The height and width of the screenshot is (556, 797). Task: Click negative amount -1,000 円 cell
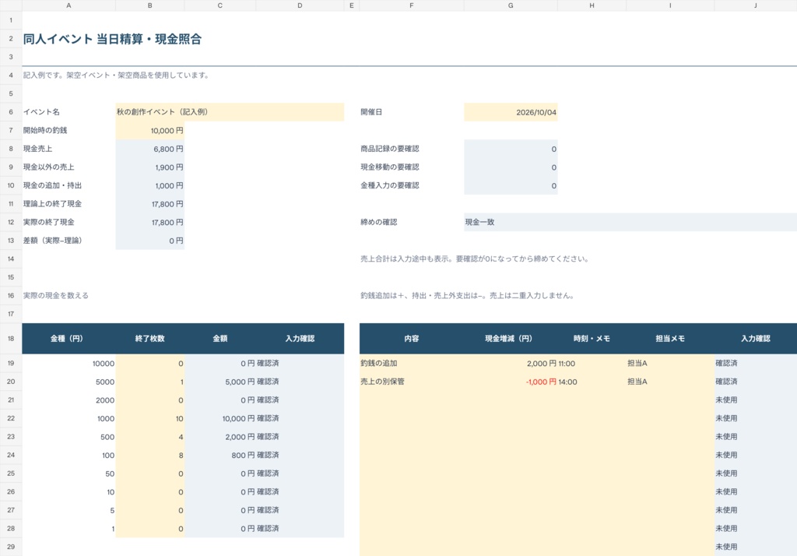pyautogui.click(x=511, y=382)
